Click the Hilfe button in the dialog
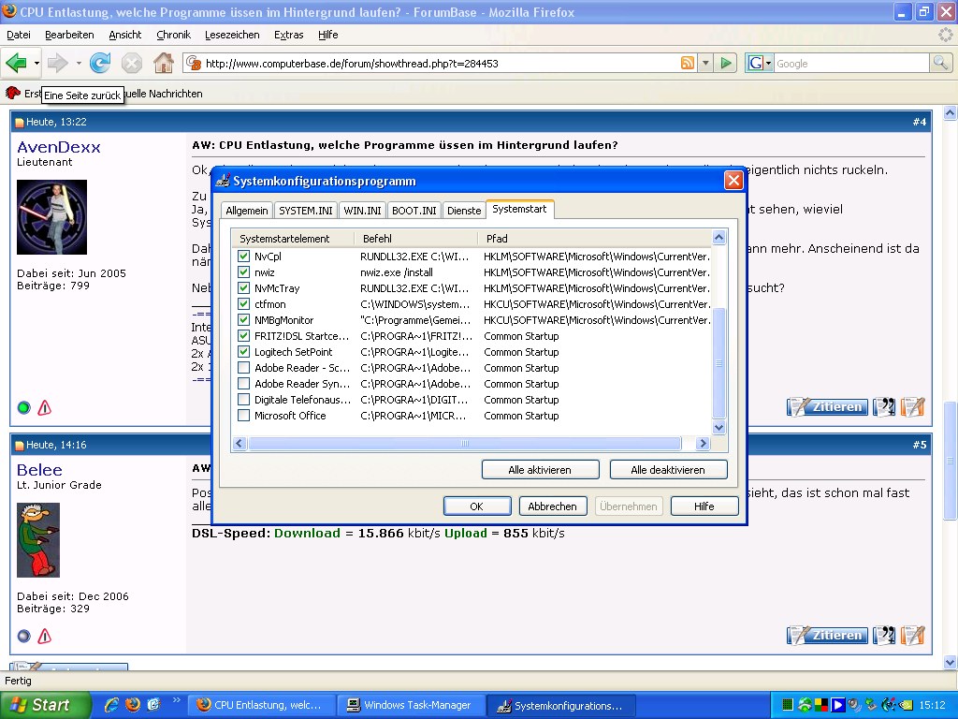 (704, 506)
